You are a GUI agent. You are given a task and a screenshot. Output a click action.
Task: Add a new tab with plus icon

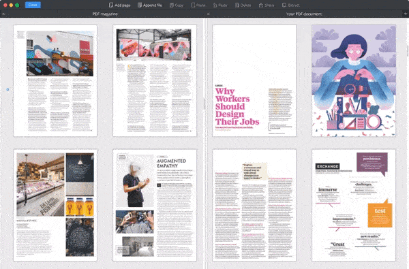click(x=406, y=14)
